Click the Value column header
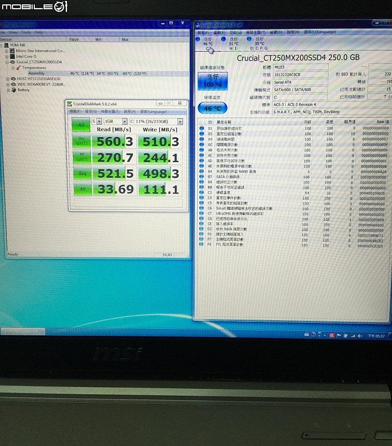Image resolution: width=392 pixels, height=446 pixels. tap(80, 39)
